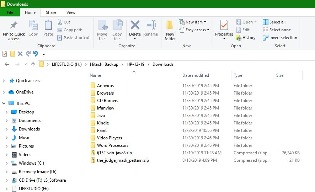The height and width of the screenshot is (192, 315).
Task: Expand Quick access in navigation pane
Action: click(4, 81)
